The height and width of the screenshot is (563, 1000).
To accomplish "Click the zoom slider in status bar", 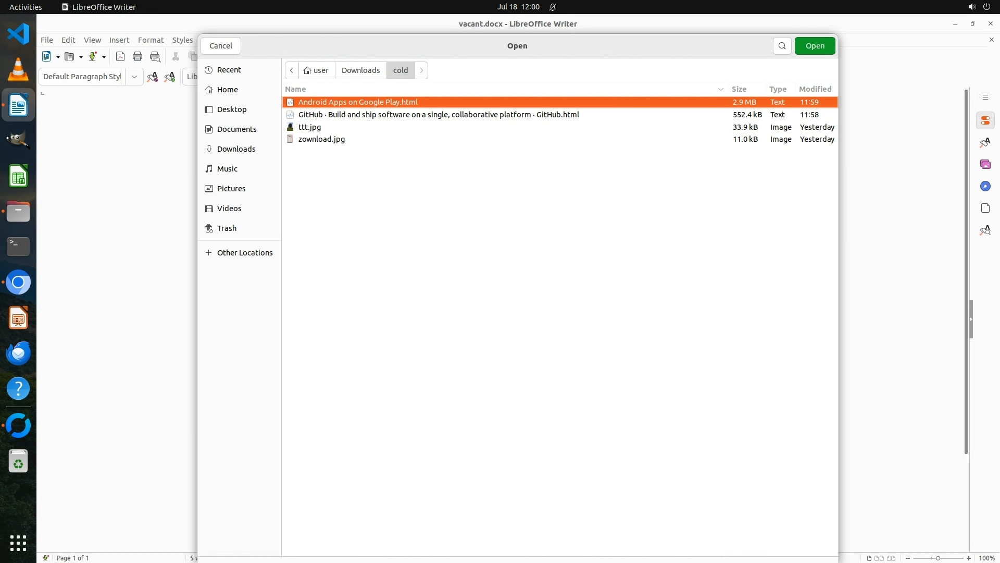I will [938, 558].
